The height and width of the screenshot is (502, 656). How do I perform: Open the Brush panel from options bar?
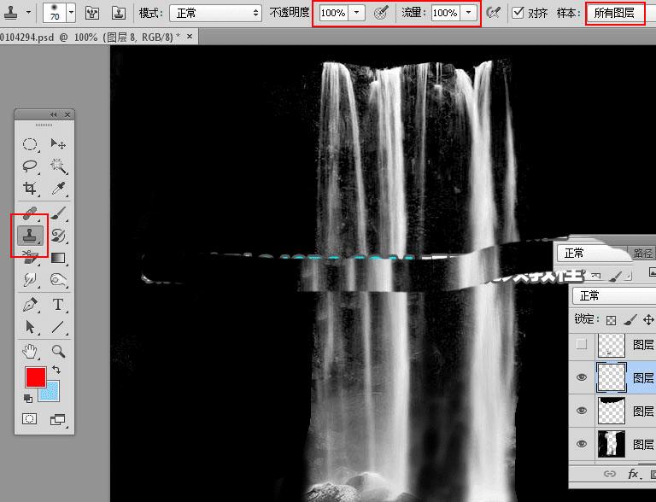coord(92,14)
